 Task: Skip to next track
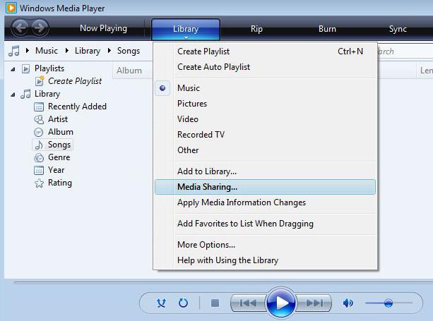314,303
